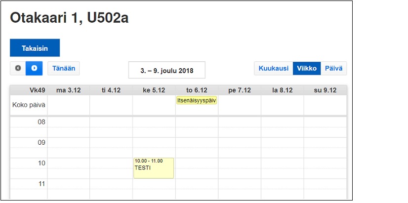Jump to today with Tänään button
Viewport: 408px width, 203px height.
pos(64,68)
